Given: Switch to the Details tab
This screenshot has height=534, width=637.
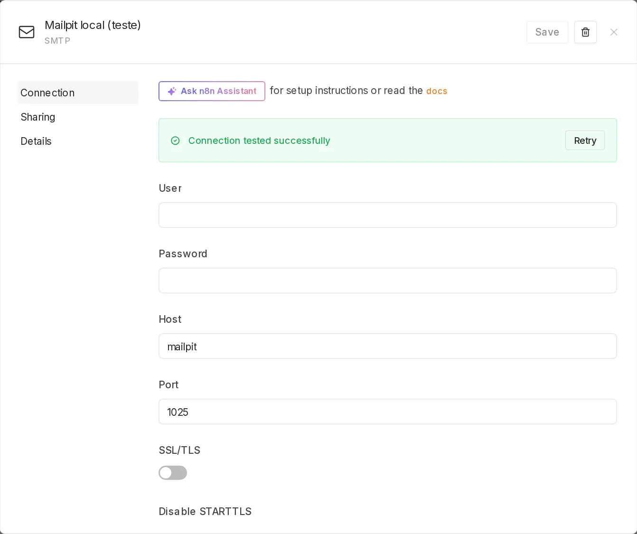Looking at the screenshot, I should coord(78,141).
